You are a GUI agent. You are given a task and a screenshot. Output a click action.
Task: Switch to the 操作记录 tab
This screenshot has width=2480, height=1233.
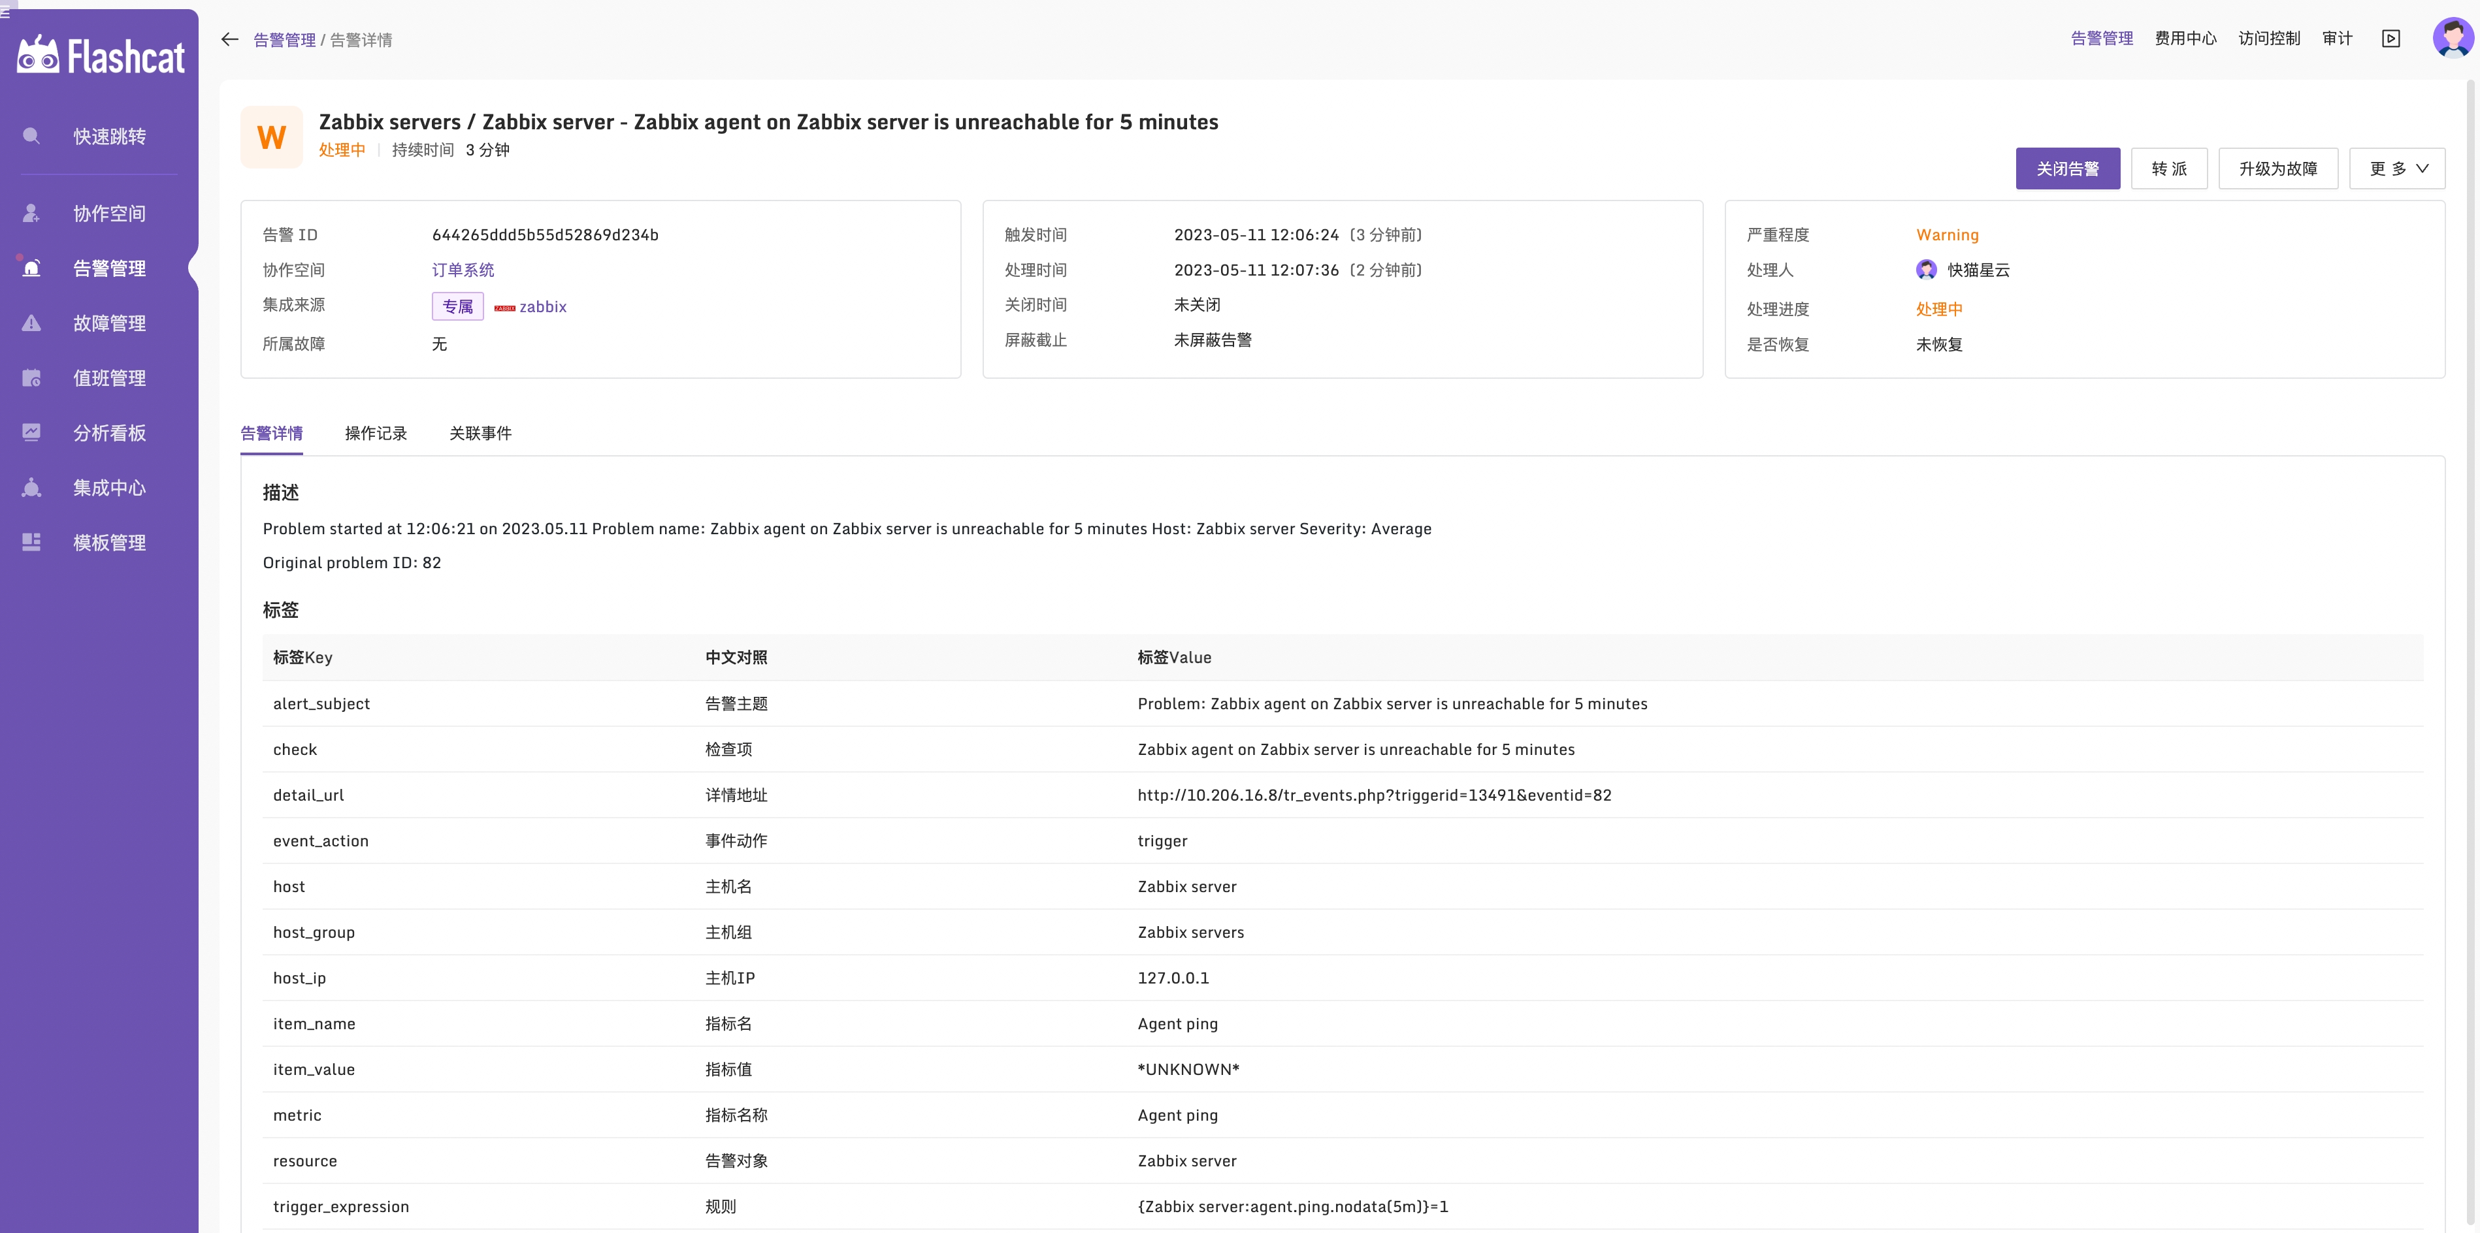tap(376, 433)
